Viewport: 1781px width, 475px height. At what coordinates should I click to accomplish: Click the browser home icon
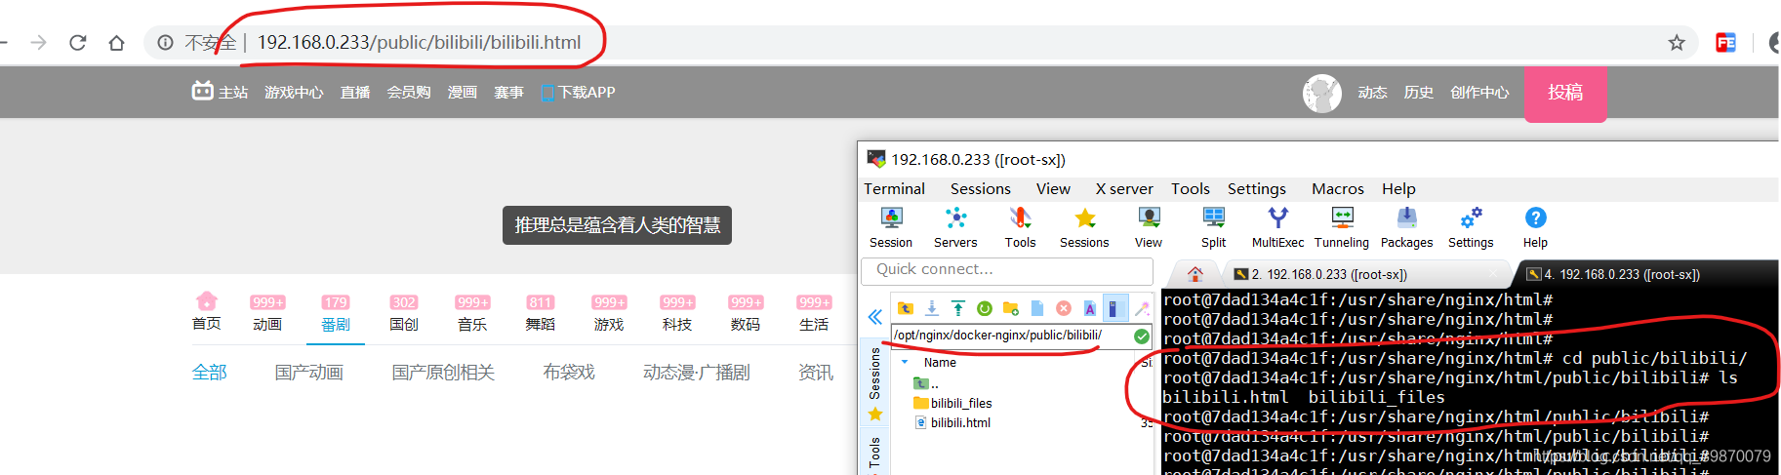point(116,42)
